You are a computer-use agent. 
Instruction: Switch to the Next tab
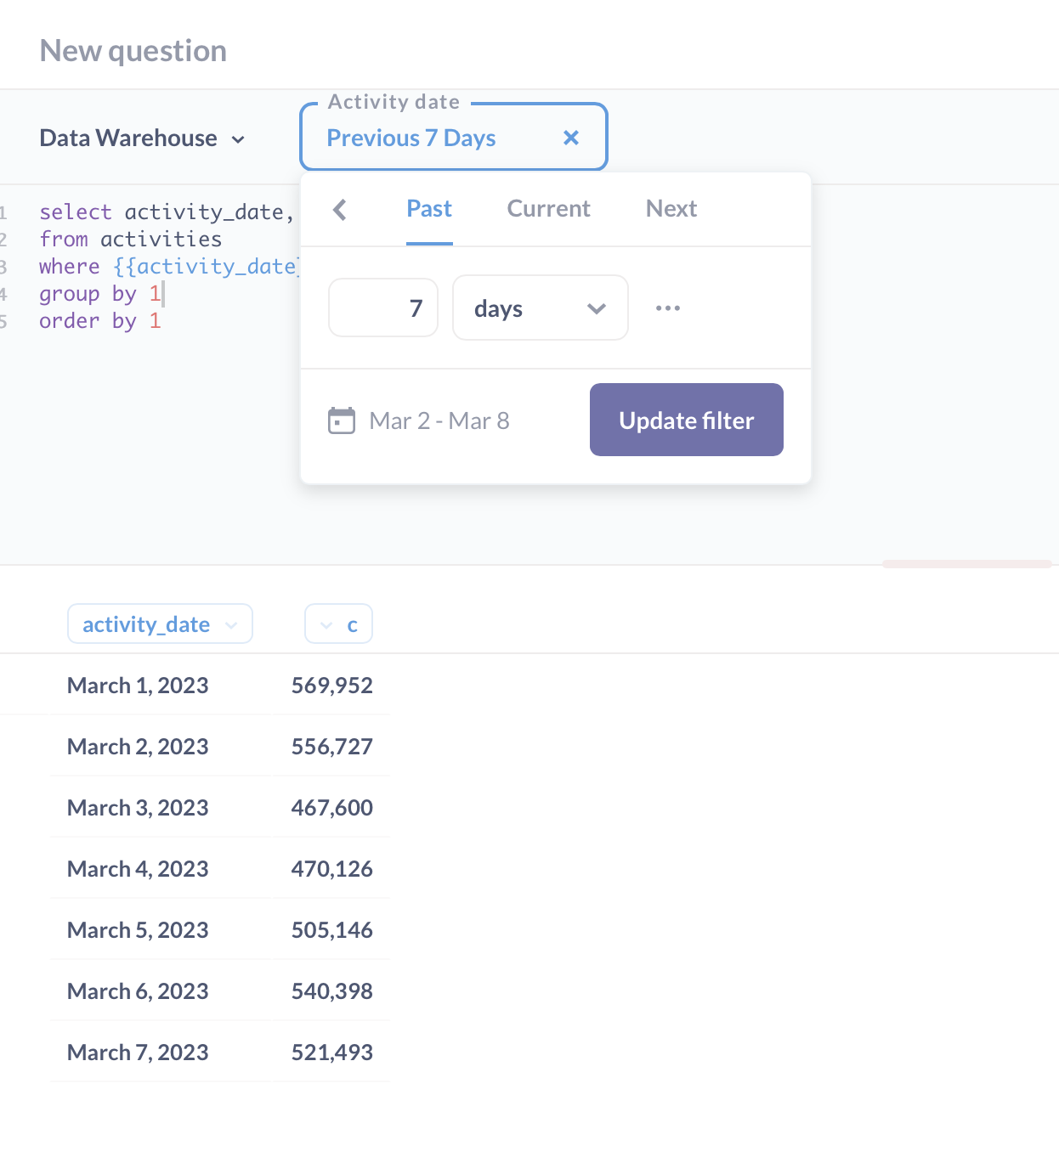(x=671, y=209)
